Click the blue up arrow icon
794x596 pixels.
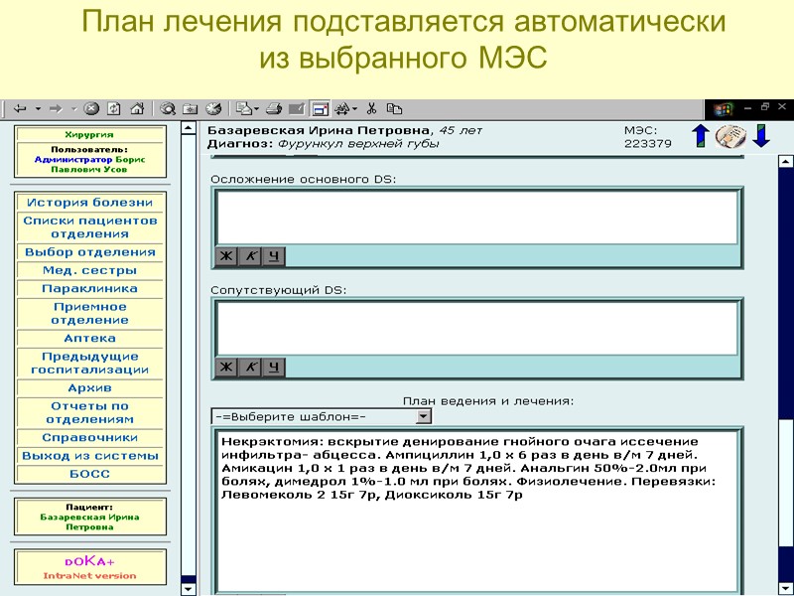coord(701,136)
